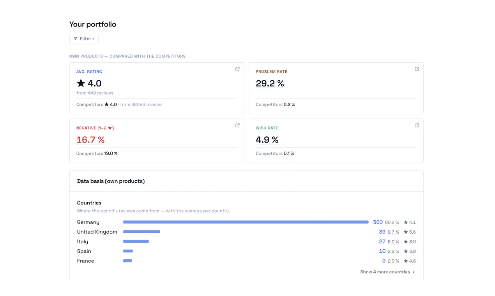Click the Germany country bar

pyautogui.click(x=246, y=222)
